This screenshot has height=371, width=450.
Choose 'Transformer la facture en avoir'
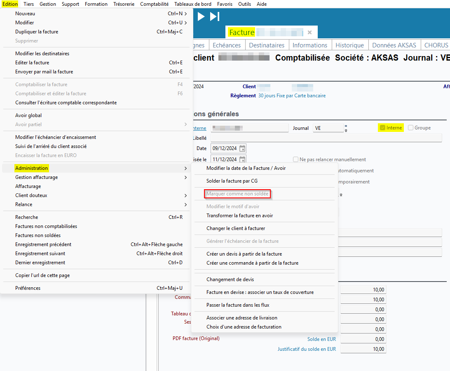coord(239,216)
